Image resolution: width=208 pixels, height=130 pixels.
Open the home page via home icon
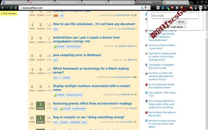[x=16, y=8]
